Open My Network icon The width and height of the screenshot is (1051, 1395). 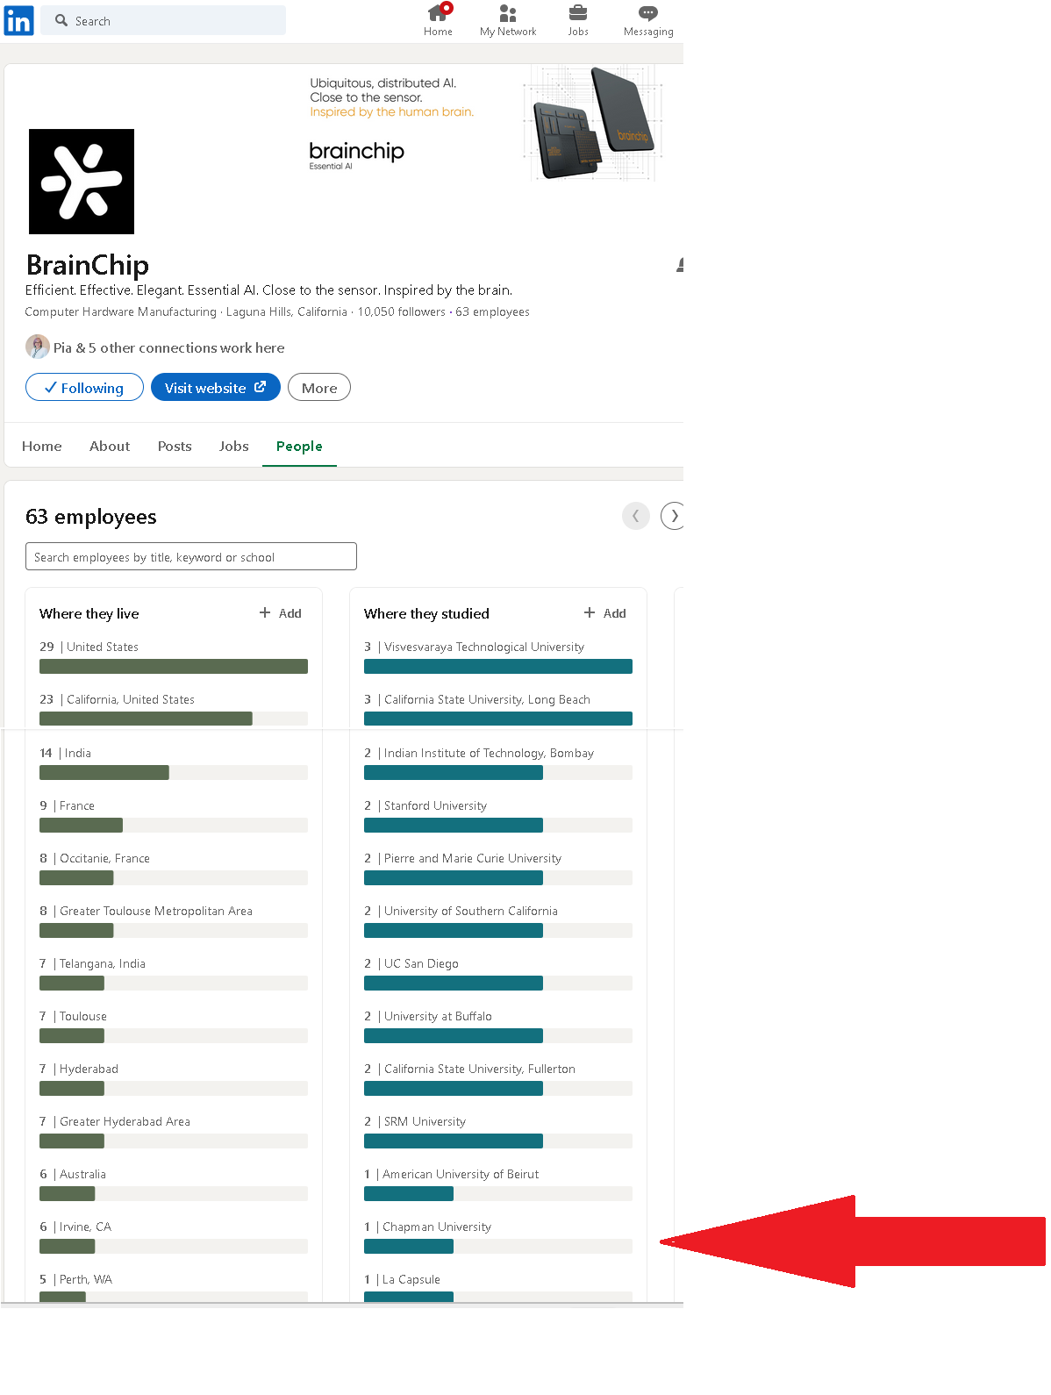pos(508,13)
